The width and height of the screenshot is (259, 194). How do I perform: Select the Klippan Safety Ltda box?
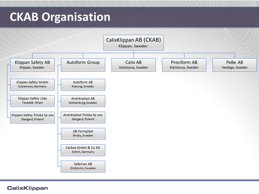pyautogui.click(x=32, y=101)
